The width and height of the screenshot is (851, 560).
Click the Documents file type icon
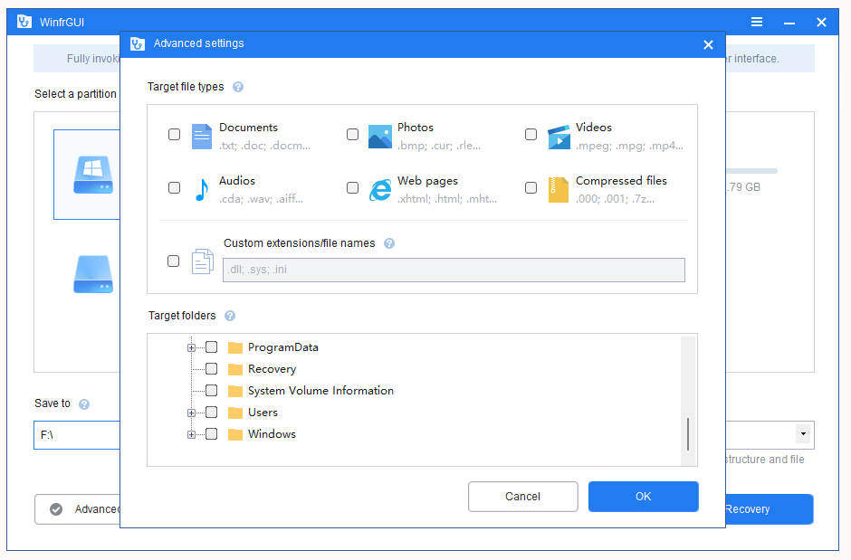pyautogui.click(x=201, y=137)
